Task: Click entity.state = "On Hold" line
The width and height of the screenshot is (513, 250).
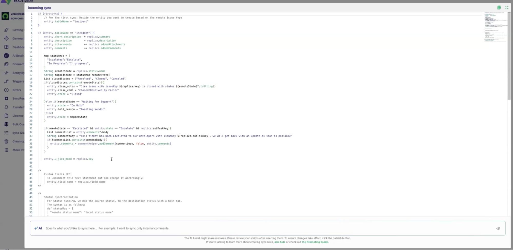Action: click(x=65, y=105)
